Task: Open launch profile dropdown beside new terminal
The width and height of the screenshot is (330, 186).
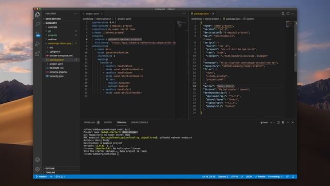Action: tap(274, 122)
